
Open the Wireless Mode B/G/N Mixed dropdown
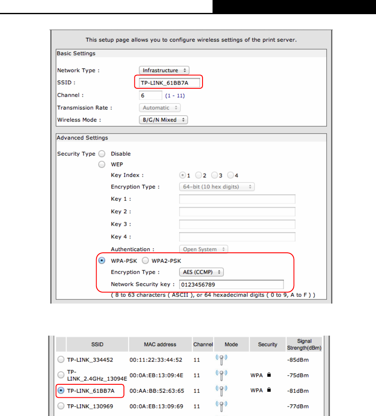[163, 120]
